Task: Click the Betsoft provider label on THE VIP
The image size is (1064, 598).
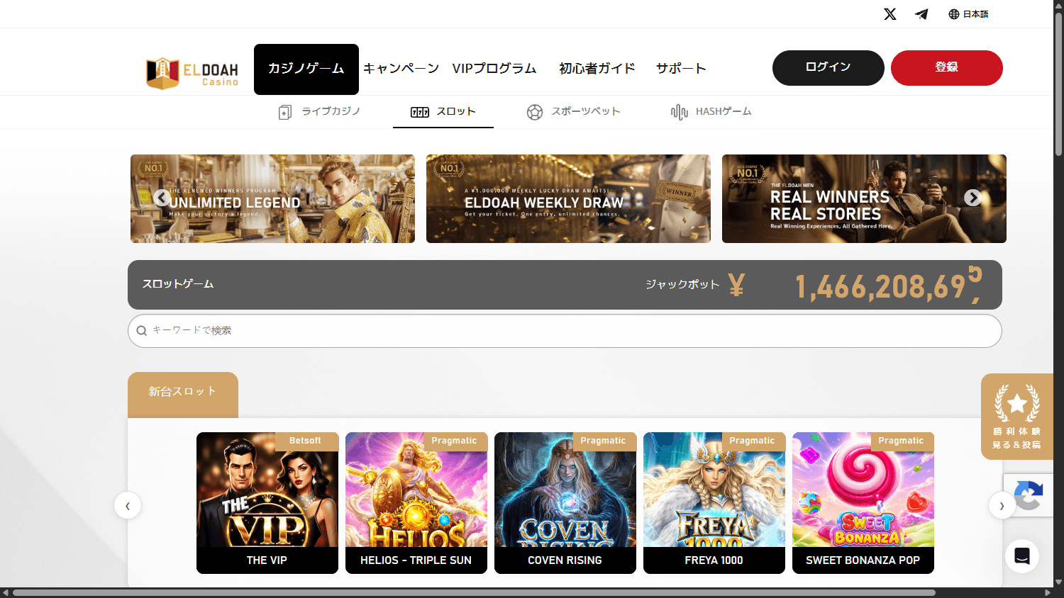Action: (x=305, y=441)
